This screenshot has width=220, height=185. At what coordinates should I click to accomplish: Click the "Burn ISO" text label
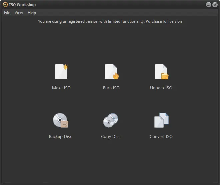pos(111,88)
